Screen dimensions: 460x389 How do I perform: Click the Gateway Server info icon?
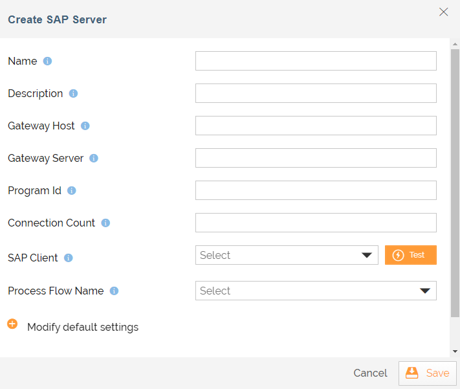[94, 158]
